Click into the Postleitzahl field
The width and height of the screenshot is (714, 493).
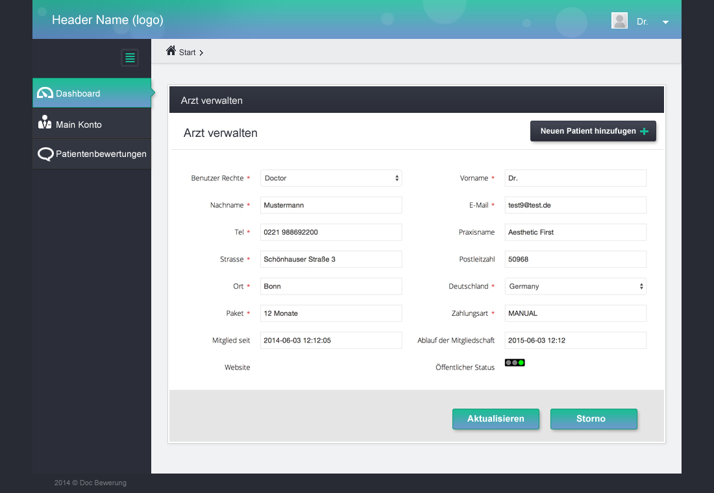pos(575,259)
